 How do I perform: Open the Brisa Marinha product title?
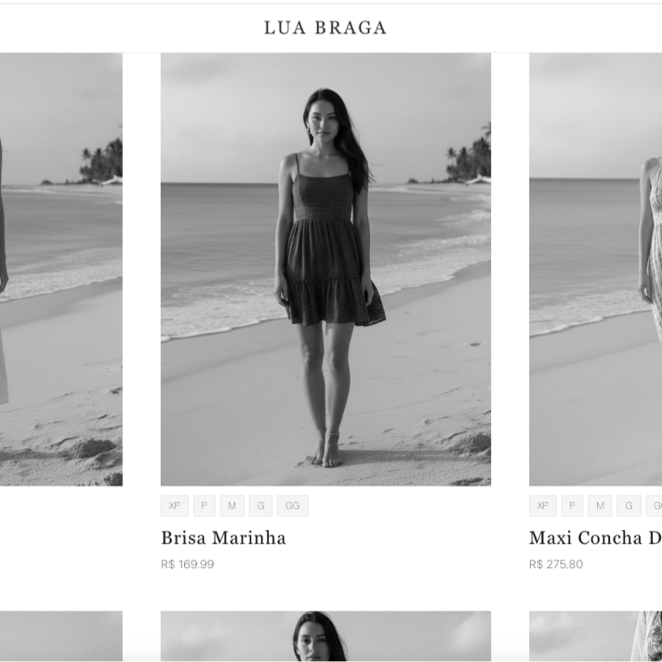pos(223,537)
